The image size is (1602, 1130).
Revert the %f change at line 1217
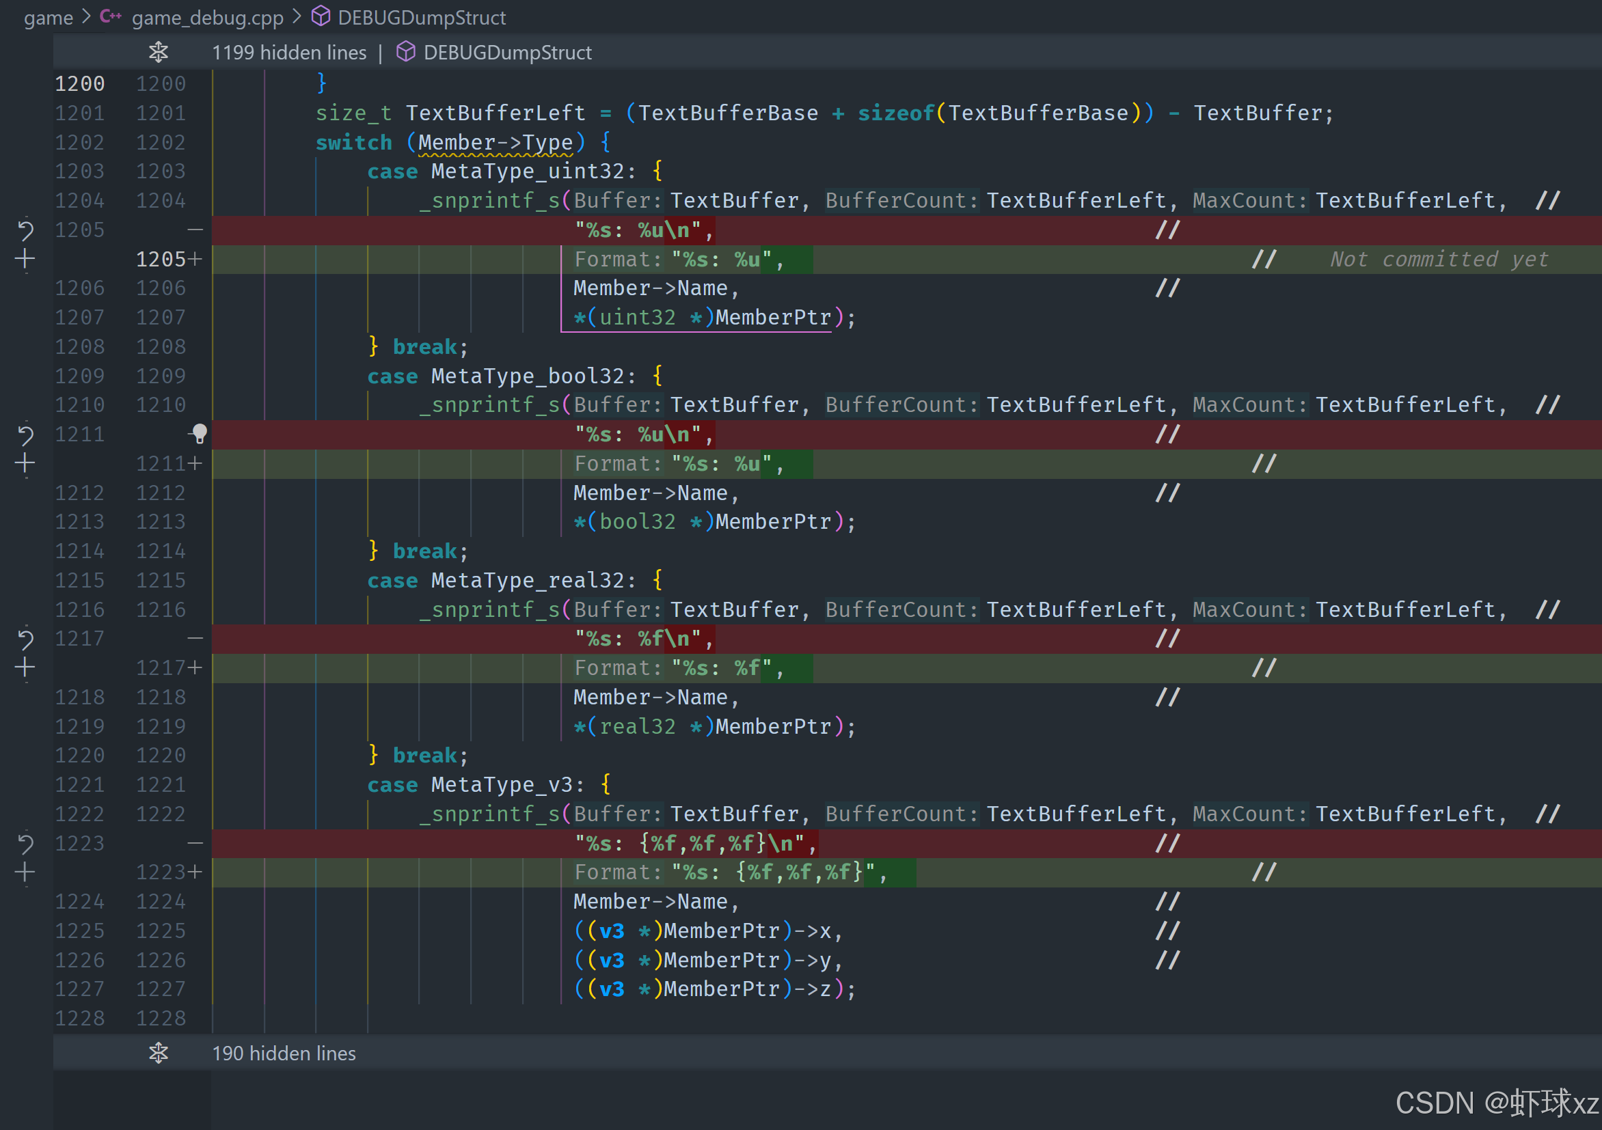pos(25,639)
